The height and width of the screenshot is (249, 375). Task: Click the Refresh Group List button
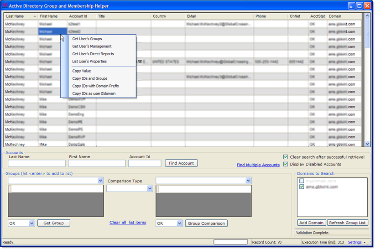coord(347,223)
